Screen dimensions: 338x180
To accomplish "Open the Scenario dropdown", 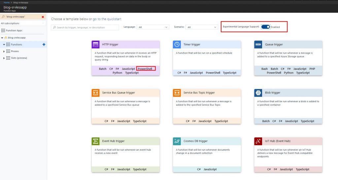I will 202,27.
